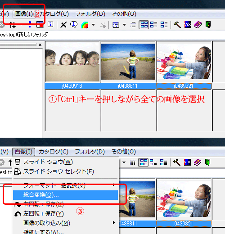Click the film-with-cursor icon beside スライド ショウ セレクト
This screenshot has height=234, width=225.
point(18,171)
